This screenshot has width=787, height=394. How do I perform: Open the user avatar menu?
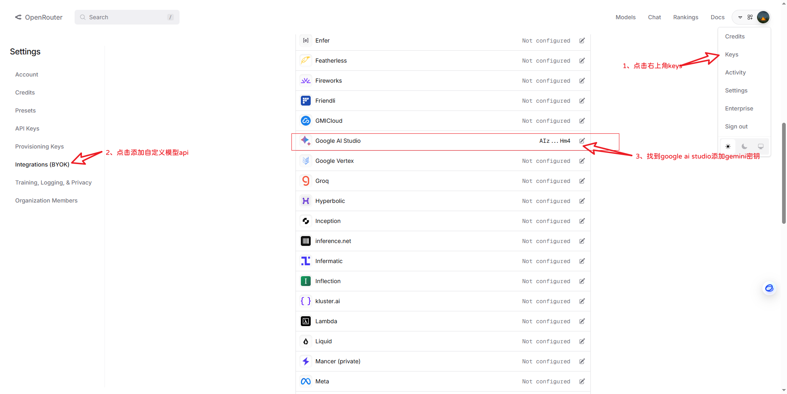pos(763,17)
